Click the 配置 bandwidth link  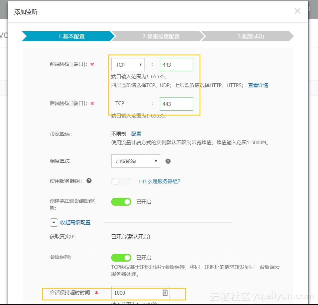(x=136, y=134)
